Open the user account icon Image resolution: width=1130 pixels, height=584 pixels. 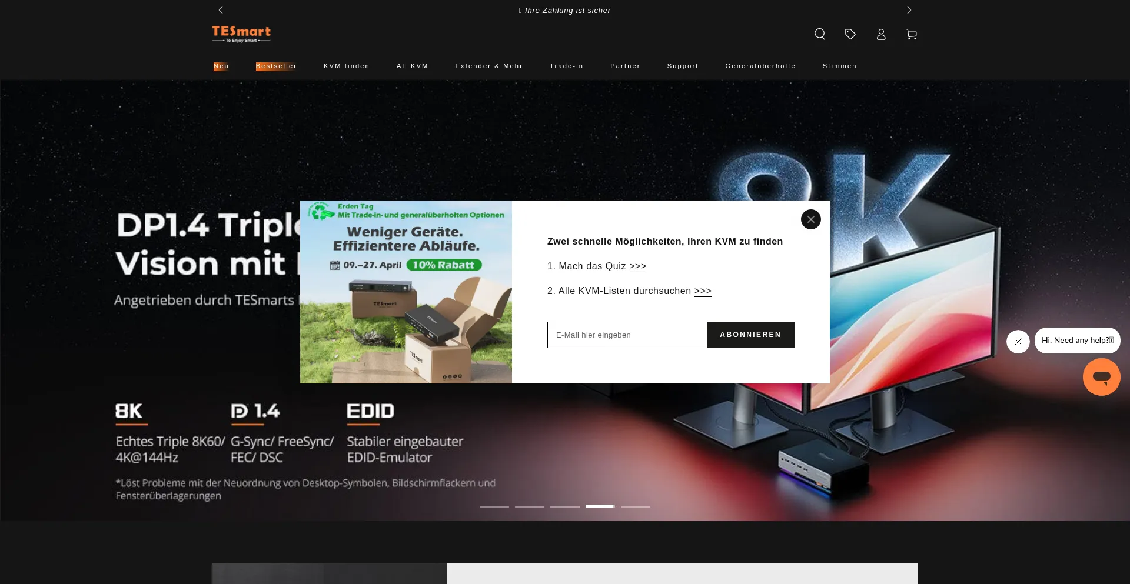coord(881,34)
